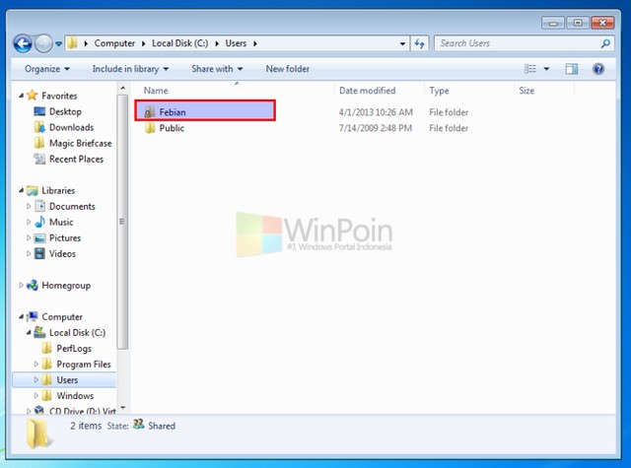Open the Include in library menu
The image size is (631, 468).
point(130,69)
